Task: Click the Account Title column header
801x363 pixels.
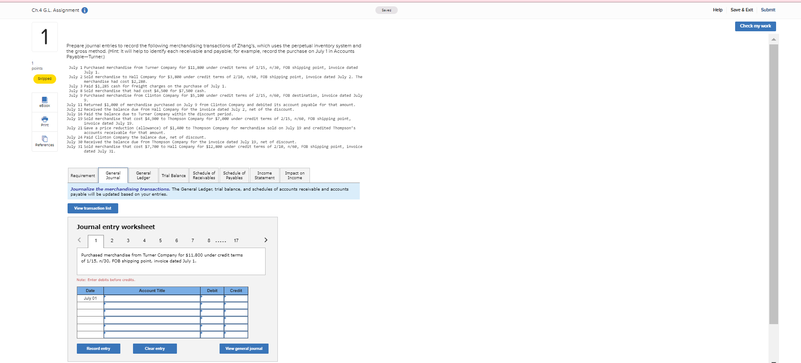Action: [x=152, y=291]
